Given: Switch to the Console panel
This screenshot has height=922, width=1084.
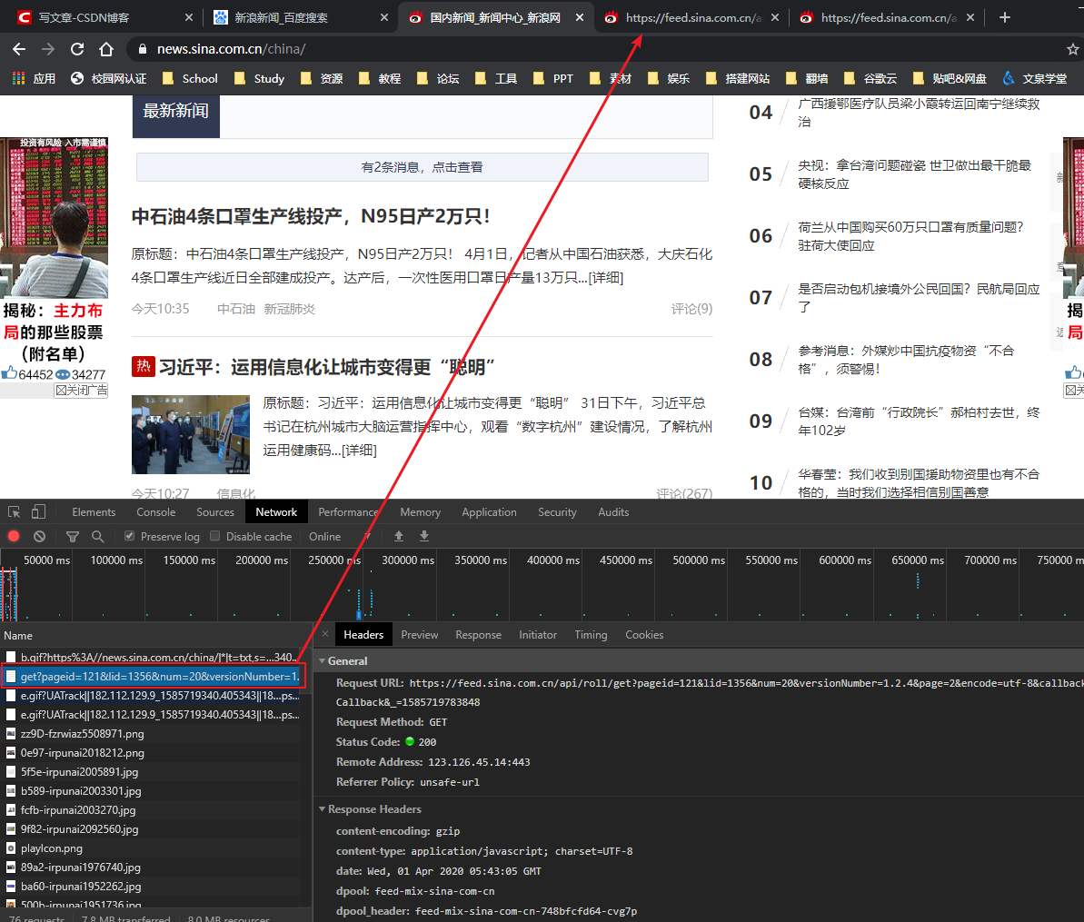Looking at the screenshot, I should (x=155, y=512).
